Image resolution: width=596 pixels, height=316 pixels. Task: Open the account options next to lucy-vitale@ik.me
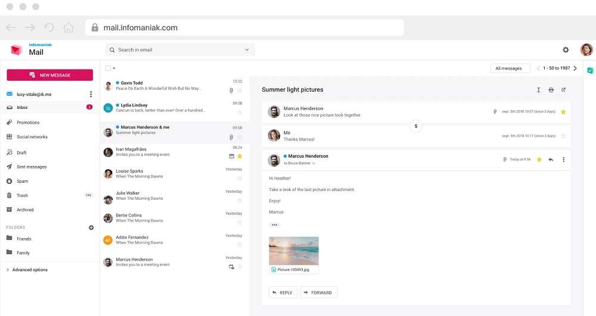coord(91,94)
